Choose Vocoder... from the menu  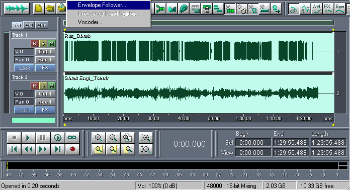pyautogui.click(x=109, y=22)
